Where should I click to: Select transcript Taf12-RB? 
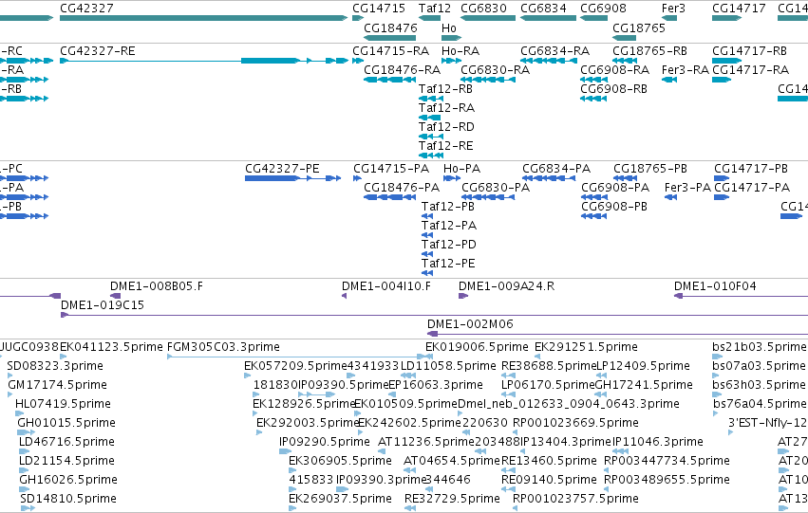[445, 89]
